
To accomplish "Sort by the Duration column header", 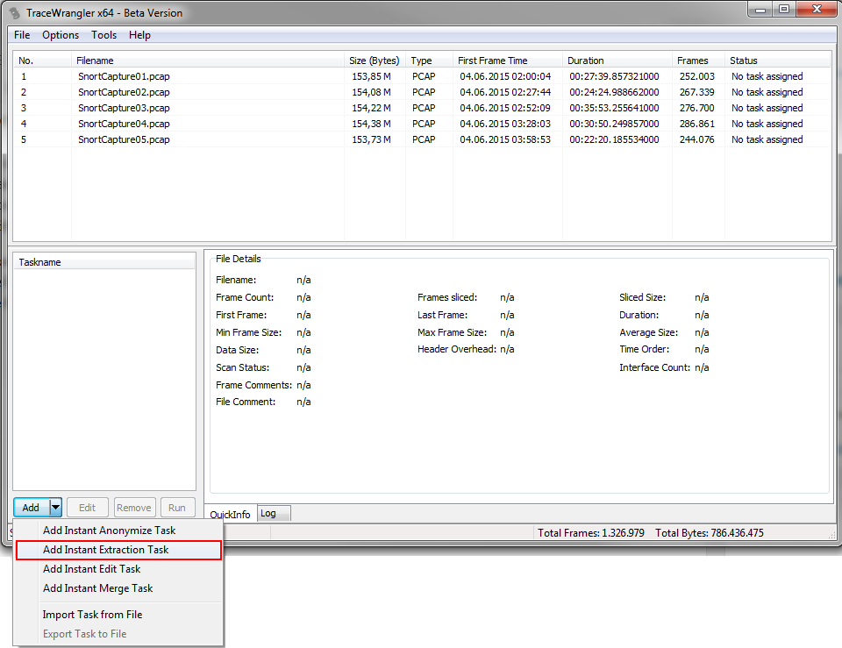I will click(x=617, y=61).
